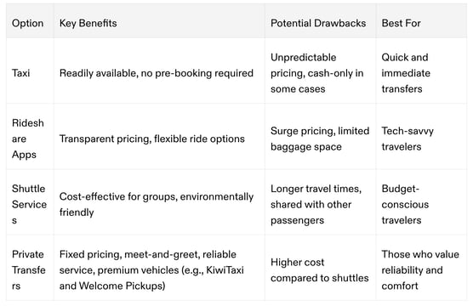This screenshot has width=473, height=306.
Task: Click the 'Budget-conscious travelers' cell
Action: click(421, 204)
